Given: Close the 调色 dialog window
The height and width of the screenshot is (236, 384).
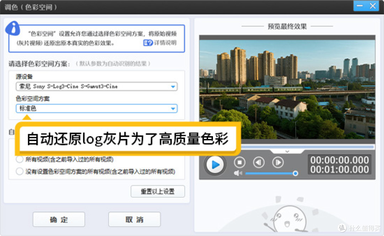Looking at the screenshot, I should (373, 6).
